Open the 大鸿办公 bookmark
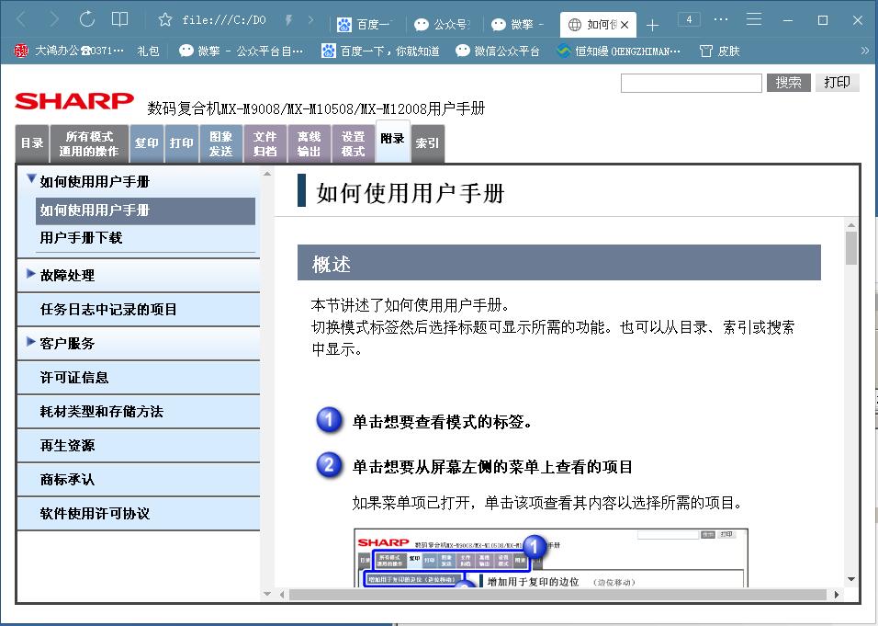 click(x=68, y=51)
